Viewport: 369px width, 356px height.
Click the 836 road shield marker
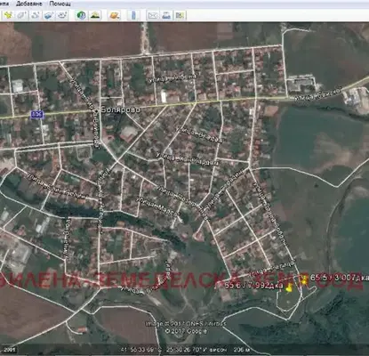[x=37, y=115]
